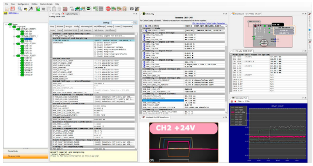Click the All Global filter button
Image resolution: width=313 pixels, height=166 pixels.
[60, 27]
